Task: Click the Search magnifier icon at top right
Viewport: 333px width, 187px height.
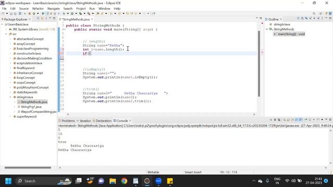Action: point(314,14)
